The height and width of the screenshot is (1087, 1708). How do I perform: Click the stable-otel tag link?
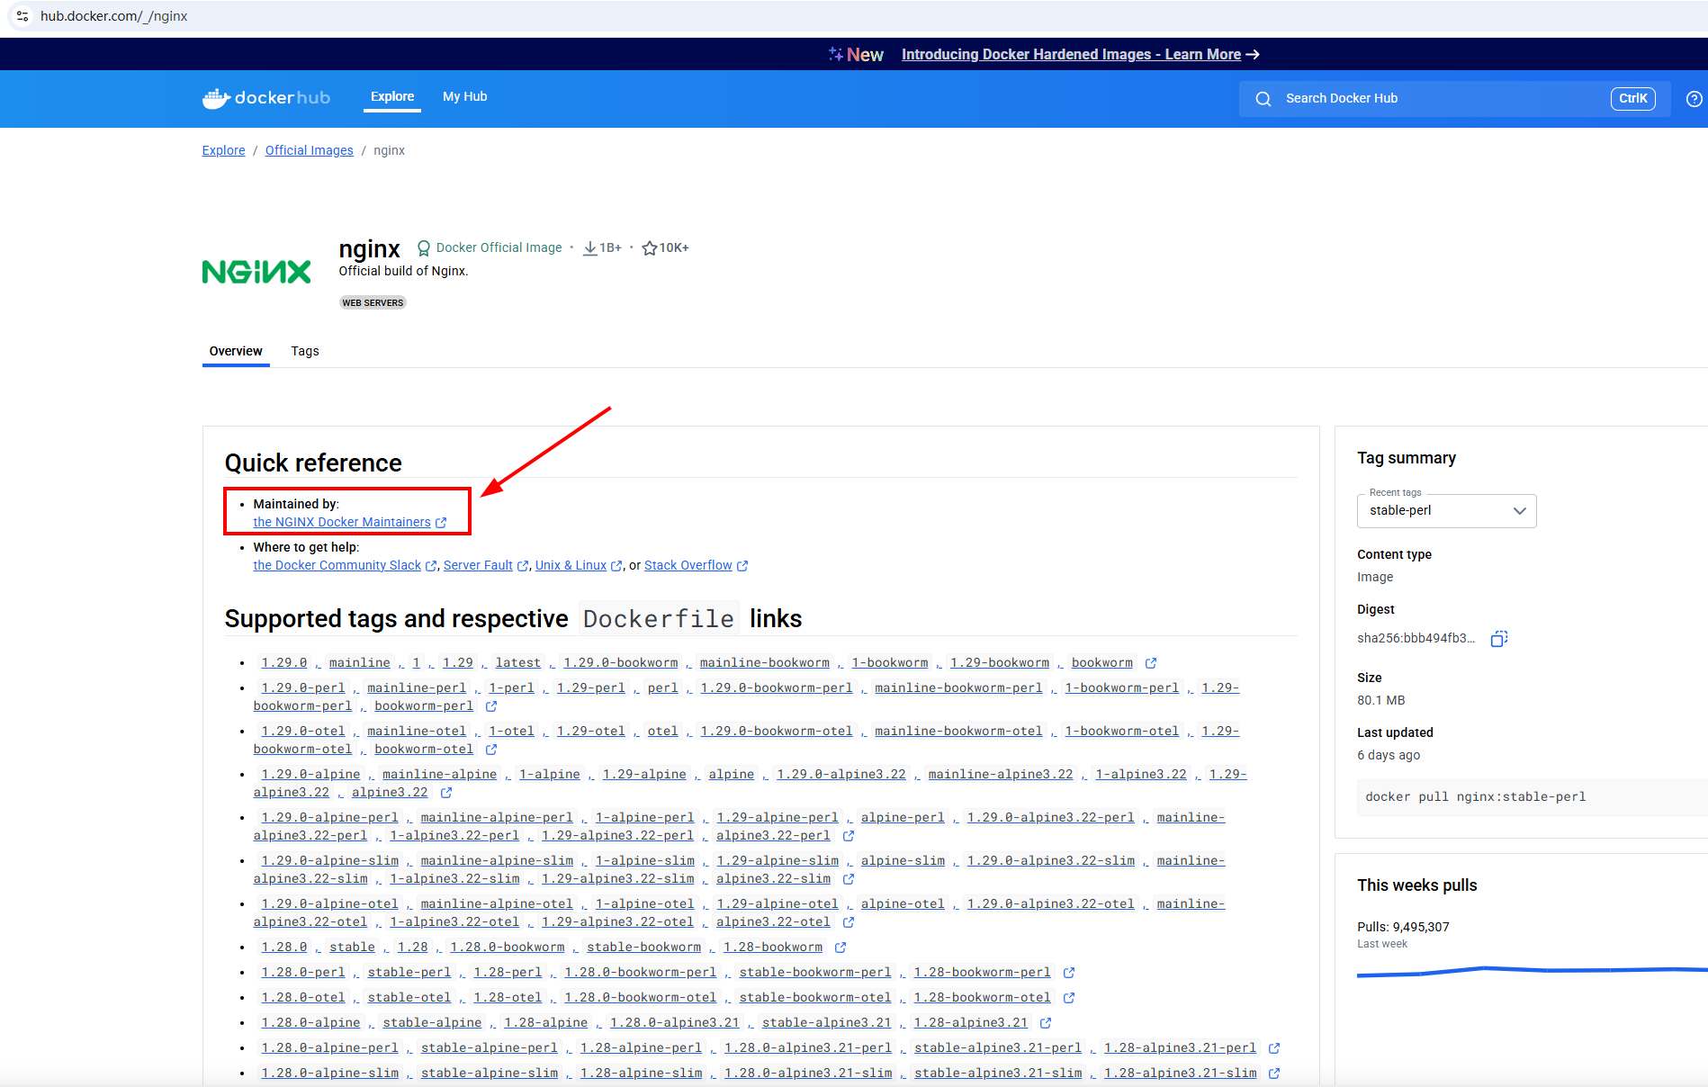coord(409,997)
